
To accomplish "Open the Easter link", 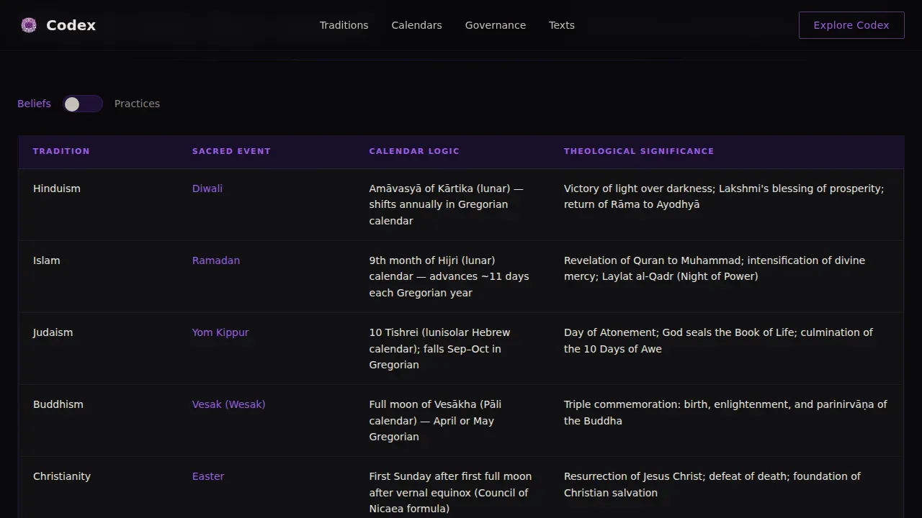I will 208,476.
